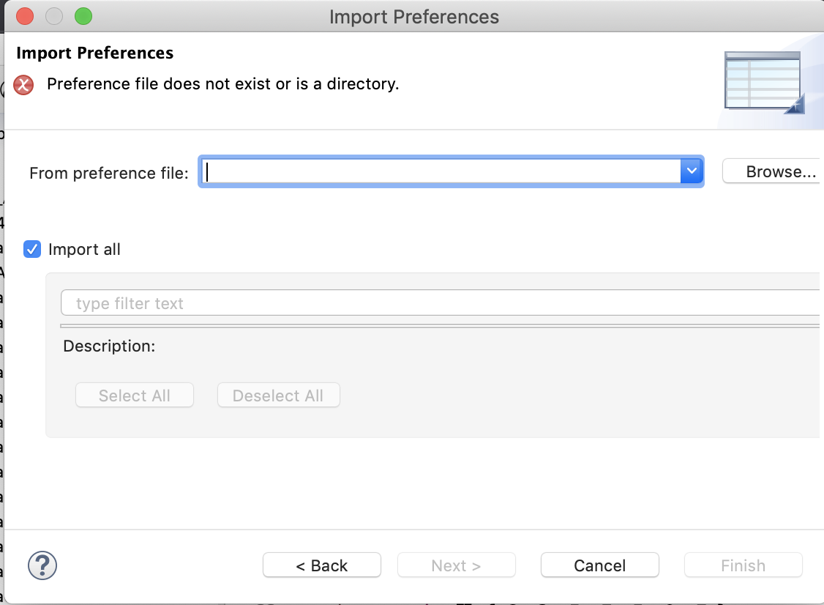The image size is (824, 605).
Task: Go to the previous page with < Back
Action: tap(322, 565)
